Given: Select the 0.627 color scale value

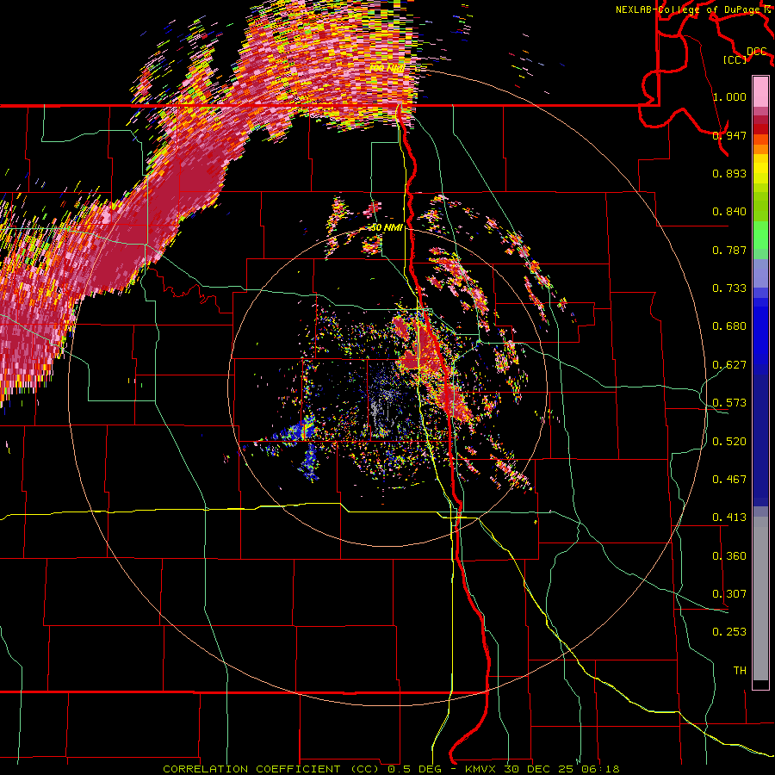Looking at the screenshot, I should tap(729, 365).
